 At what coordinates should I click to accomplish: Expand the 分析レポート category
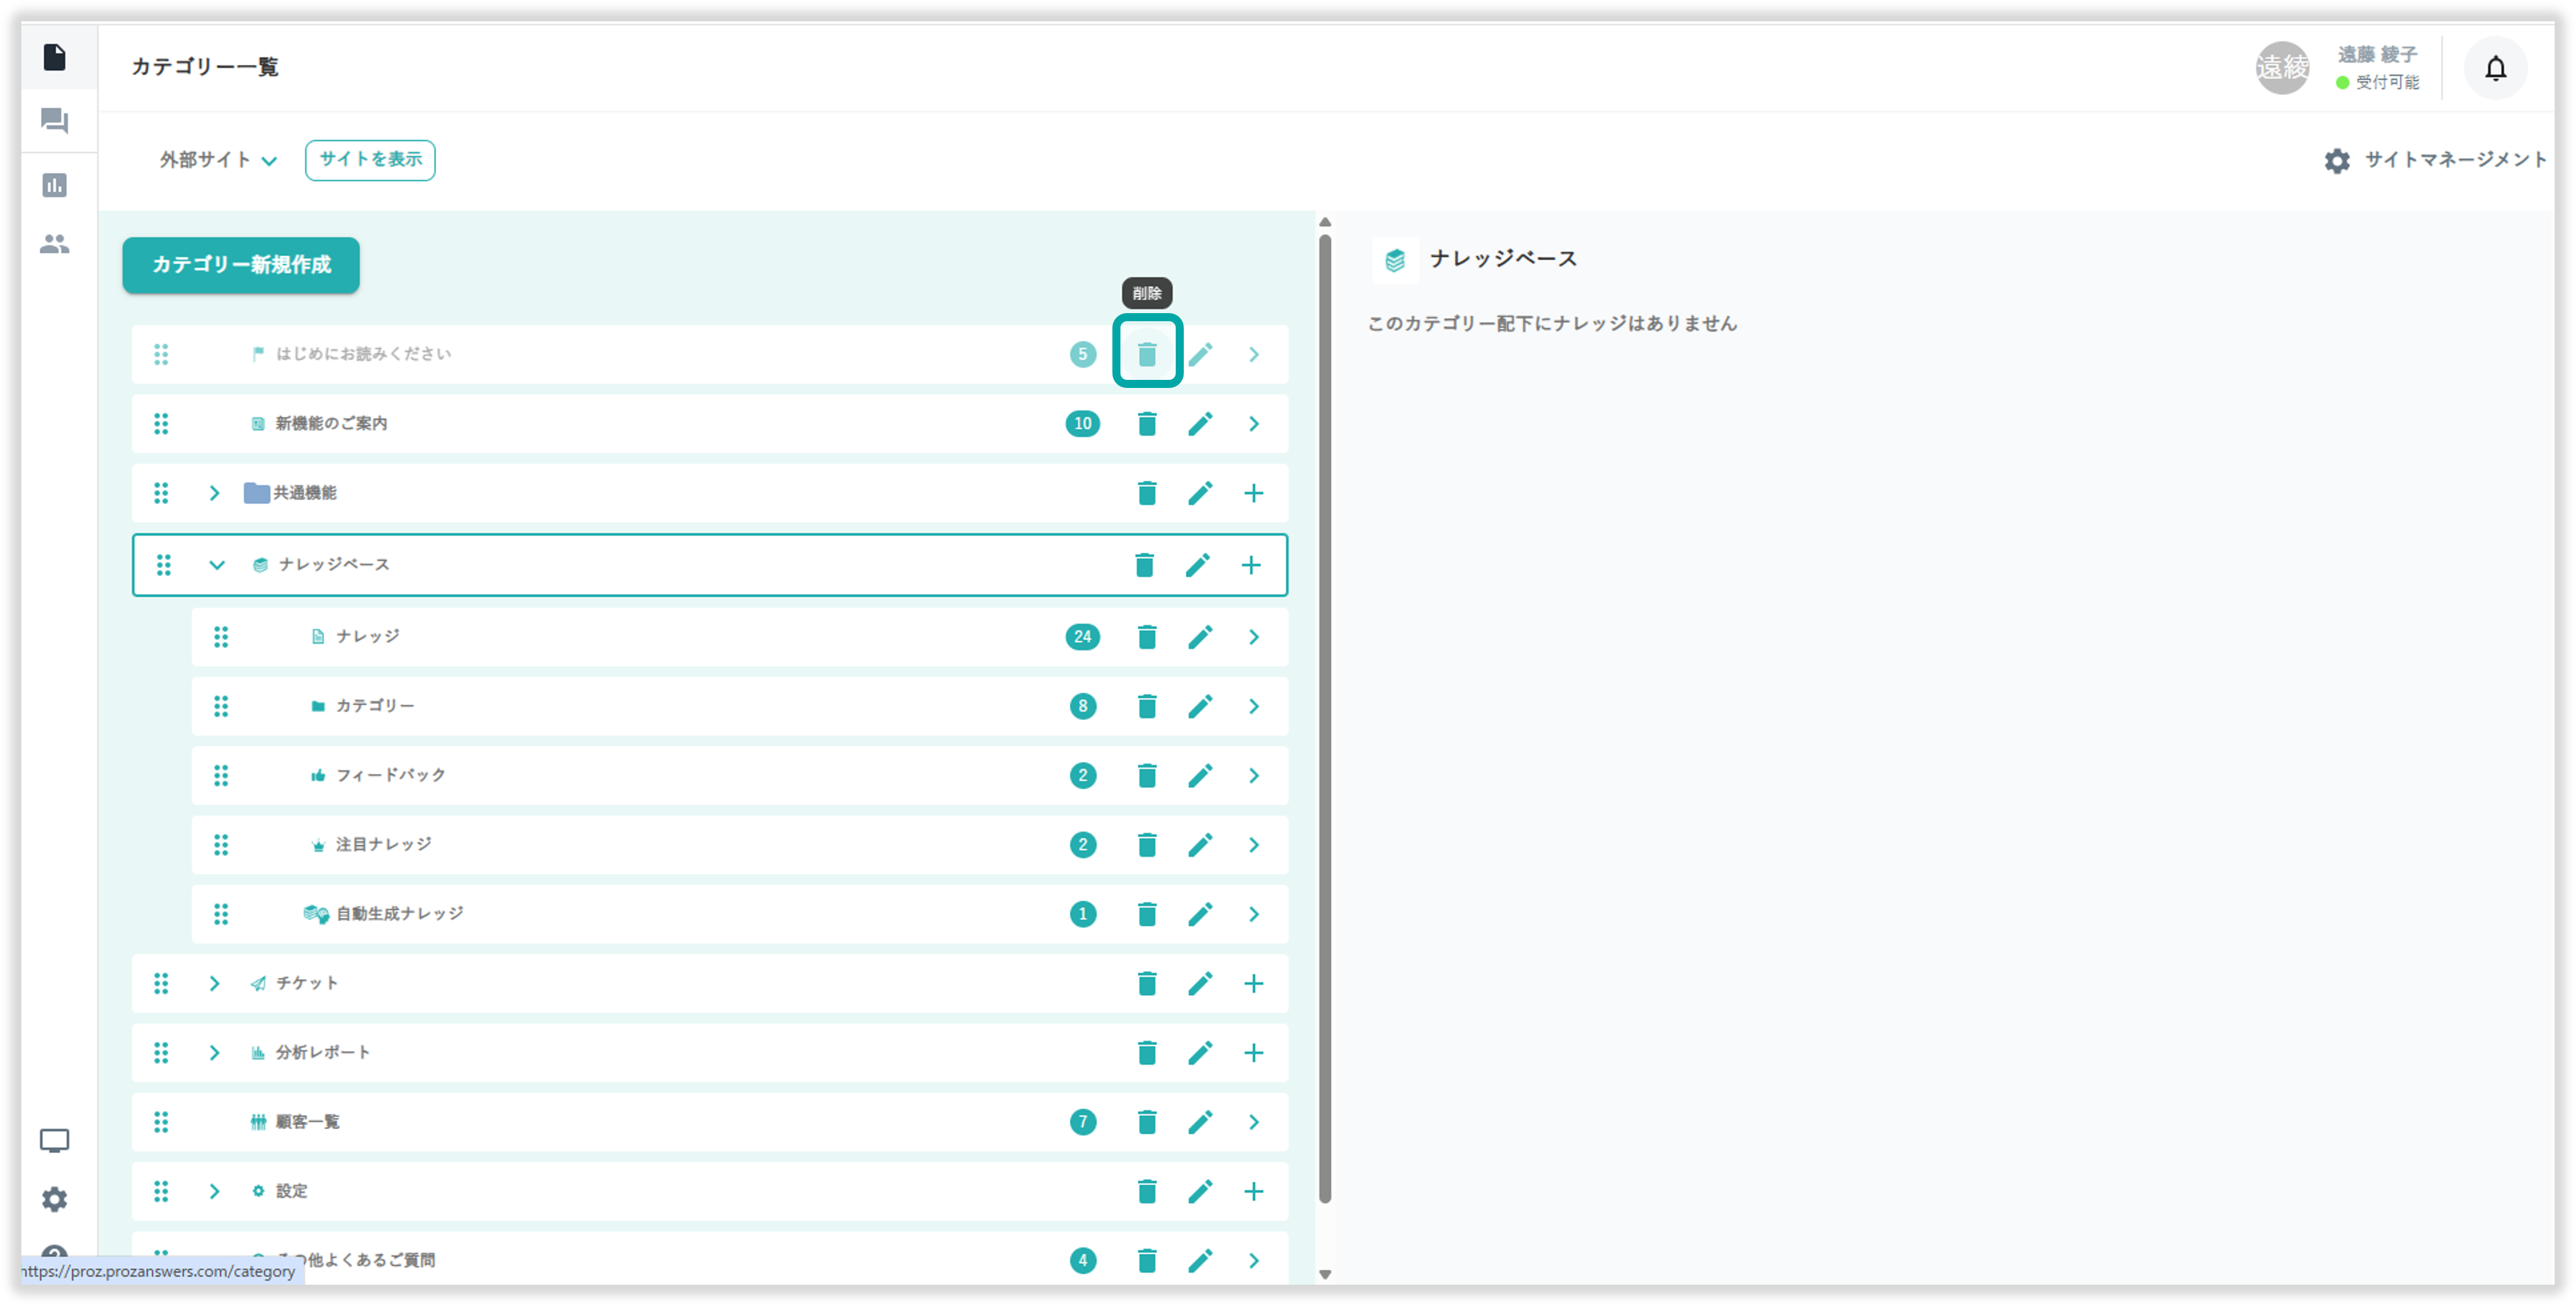(x=214, y=1053)
